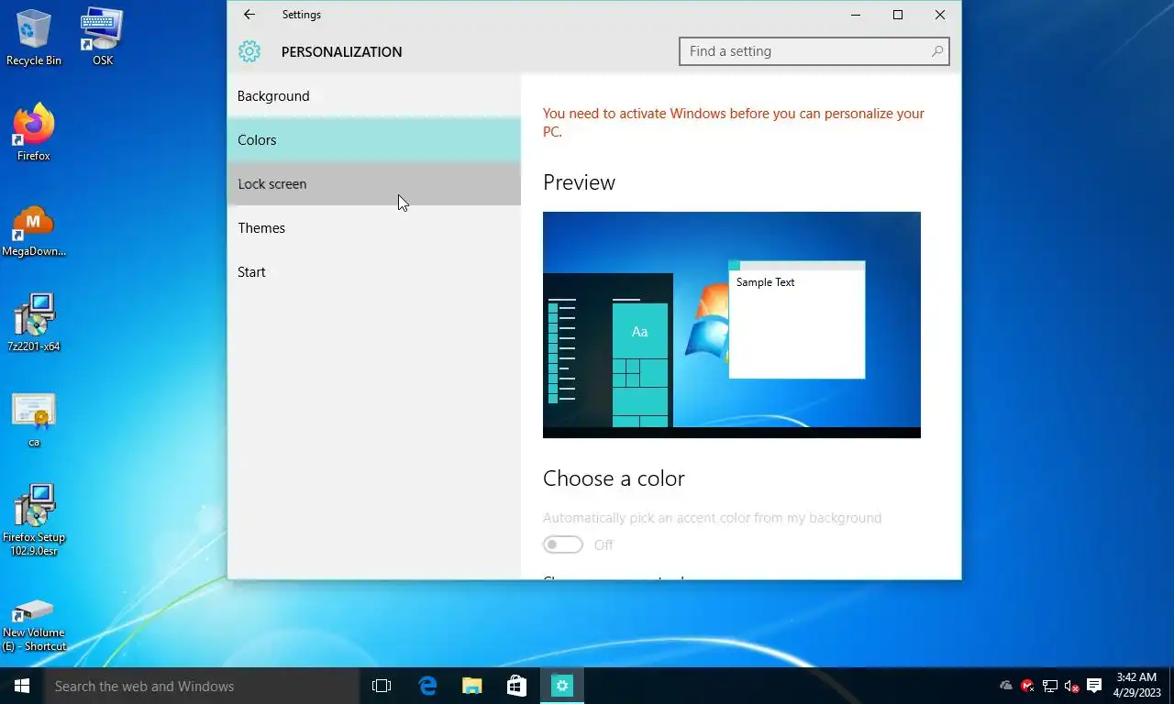Click the PERSONALIZATION title text
Viewport: 1174px width, 704px height.
coord(341,52)
